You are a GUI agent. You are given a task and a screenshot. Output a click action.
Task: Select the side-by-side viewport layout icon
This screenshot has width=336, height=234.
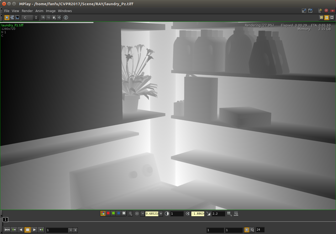pos(327,18)
